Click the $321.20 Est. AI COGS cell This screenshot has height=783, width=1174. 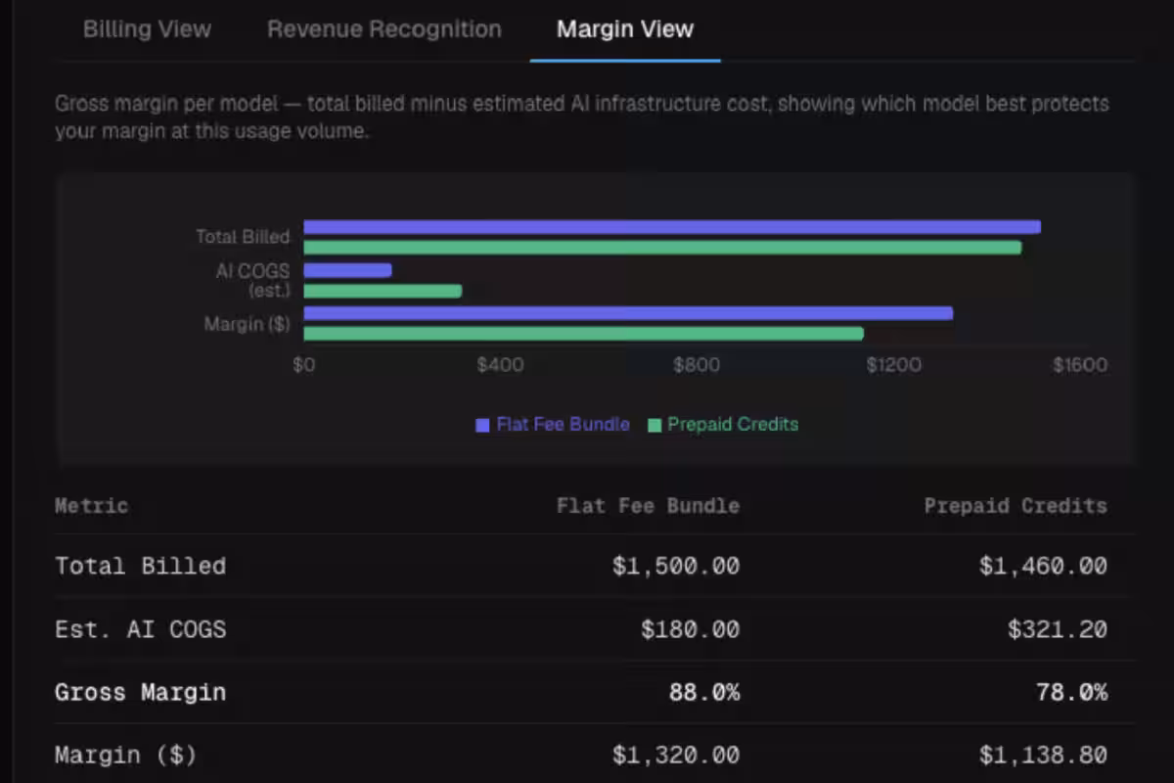tap(1058, 629)
